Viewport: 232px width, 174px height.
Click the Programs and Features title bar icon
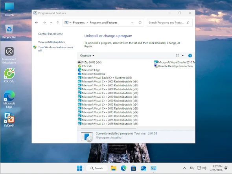pyautogui.click(x=35, y=13)
